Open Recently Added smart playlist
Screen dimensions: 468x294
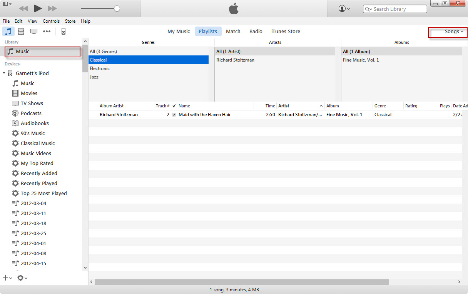(x=39, y=173)
